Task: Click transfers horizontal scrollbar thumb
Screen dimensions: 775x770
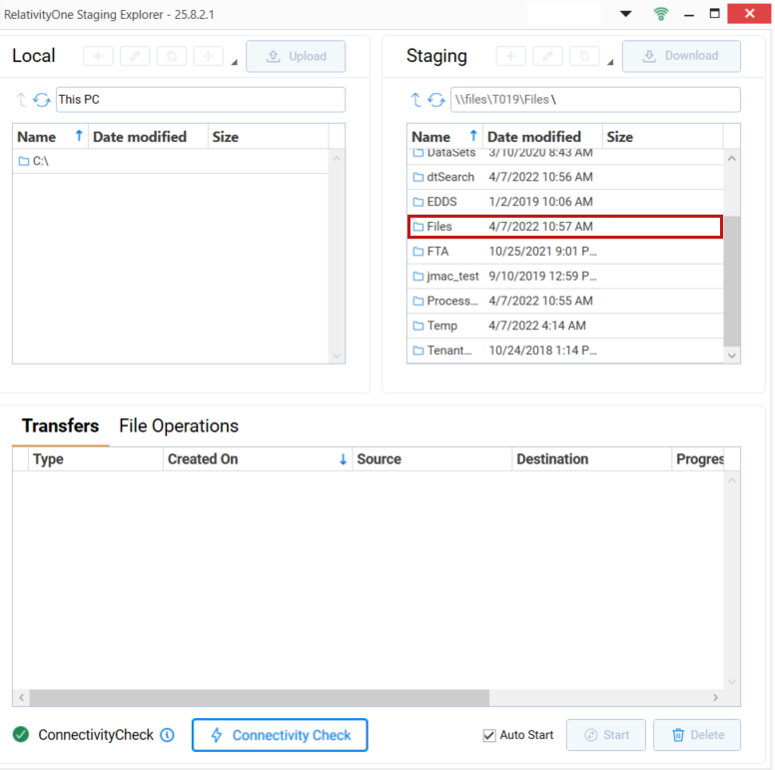Action: pos(260,698)
